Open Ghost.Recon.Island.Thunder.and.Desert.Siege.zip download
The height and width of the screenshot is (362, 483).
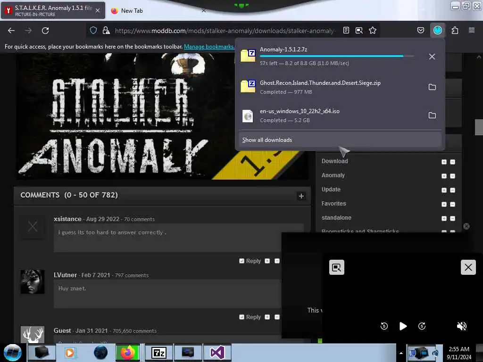(x=331, y=87)
